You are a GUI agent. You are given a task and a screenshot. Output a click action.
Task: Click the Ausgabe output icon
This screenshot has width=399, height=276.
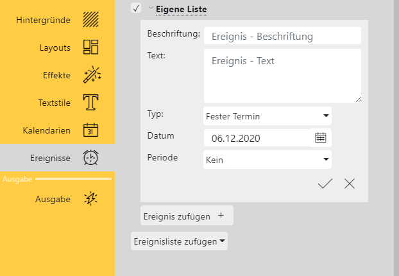[x=90, y=199]
